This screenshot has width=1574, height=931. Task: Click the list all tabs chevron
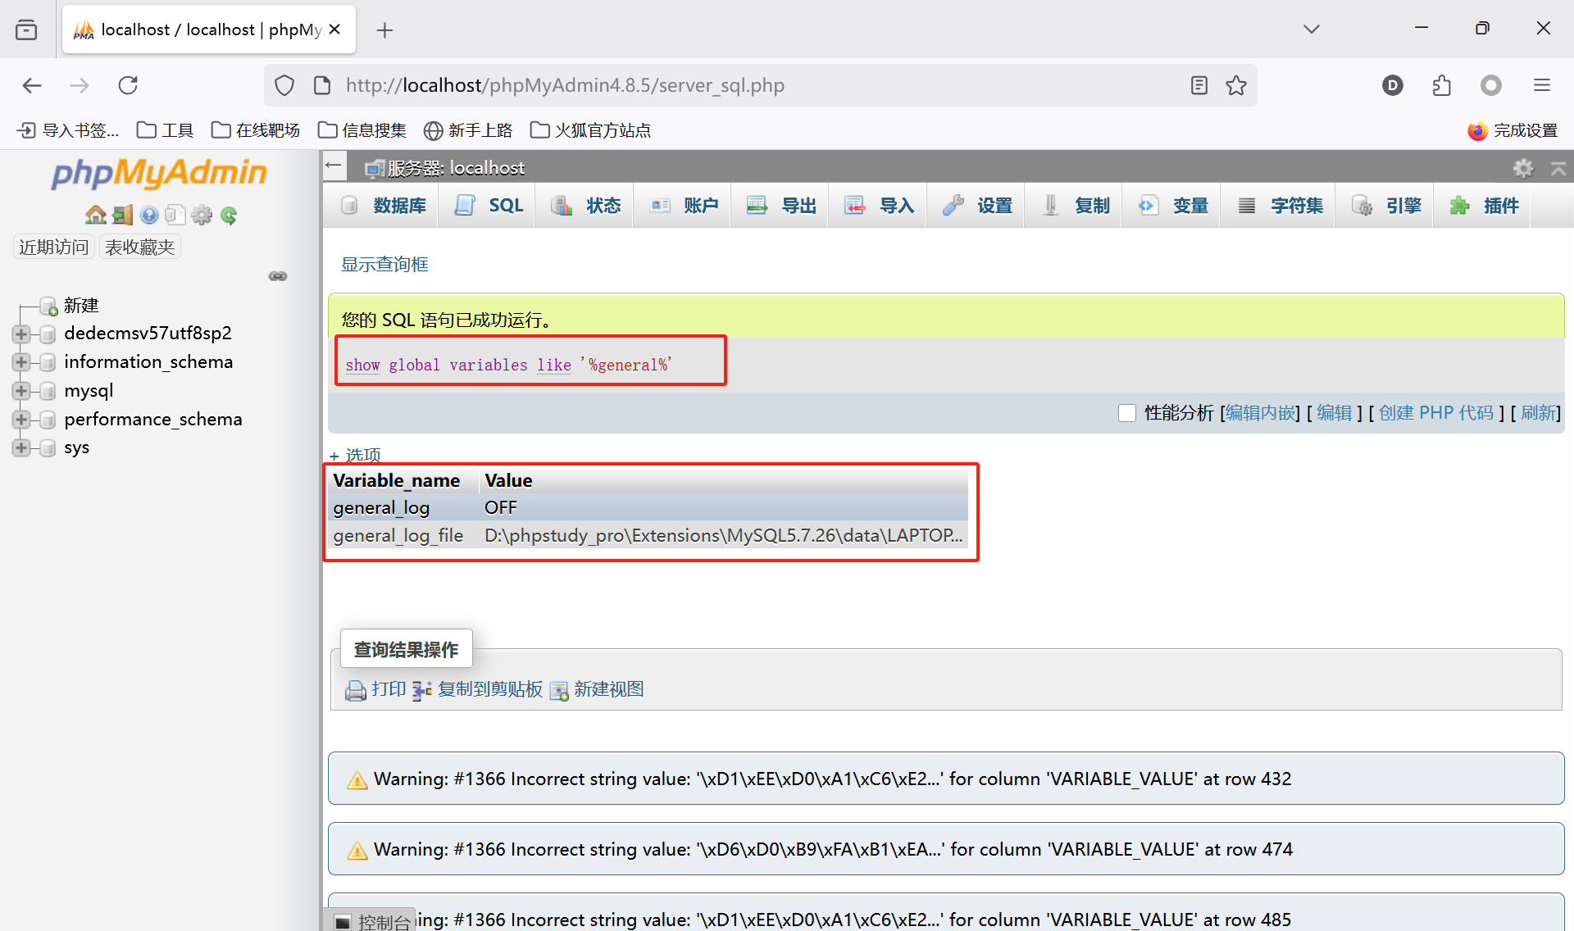1312,30
